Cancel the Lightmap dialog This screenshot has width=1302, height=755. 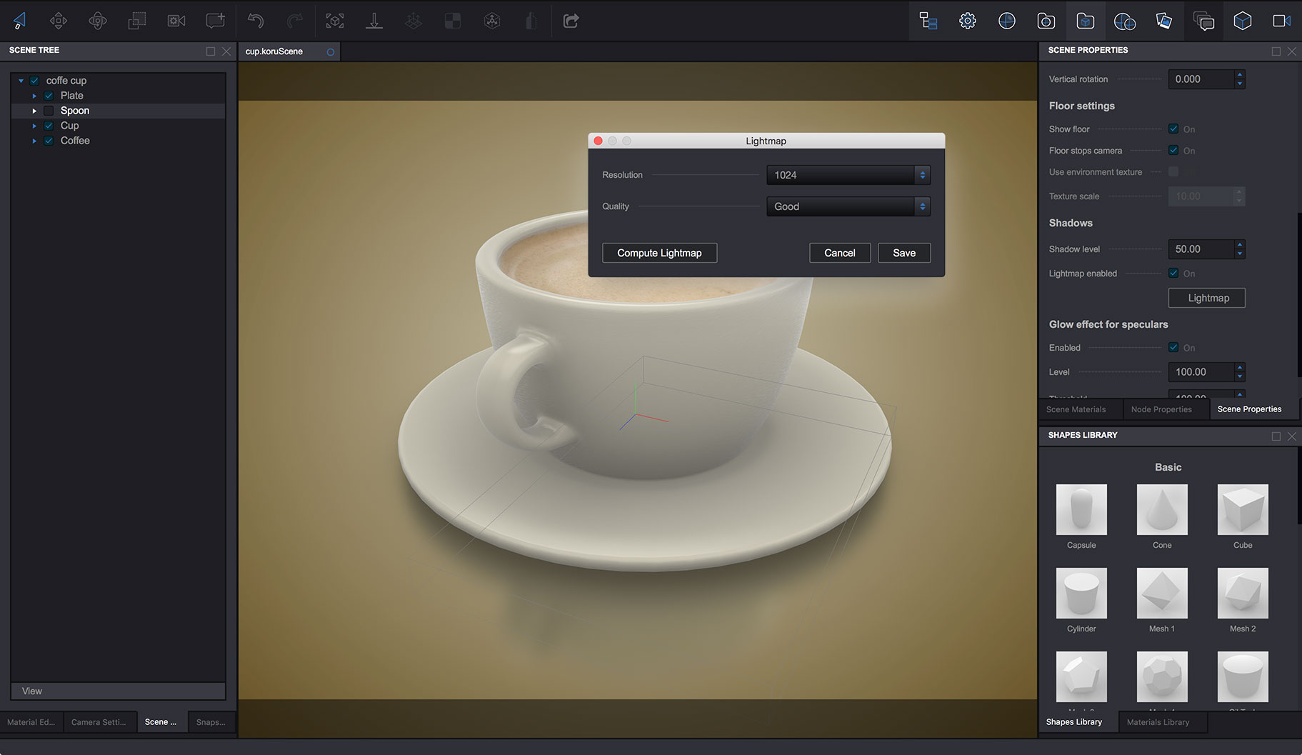pyautogui.click(x=839, y=252)
